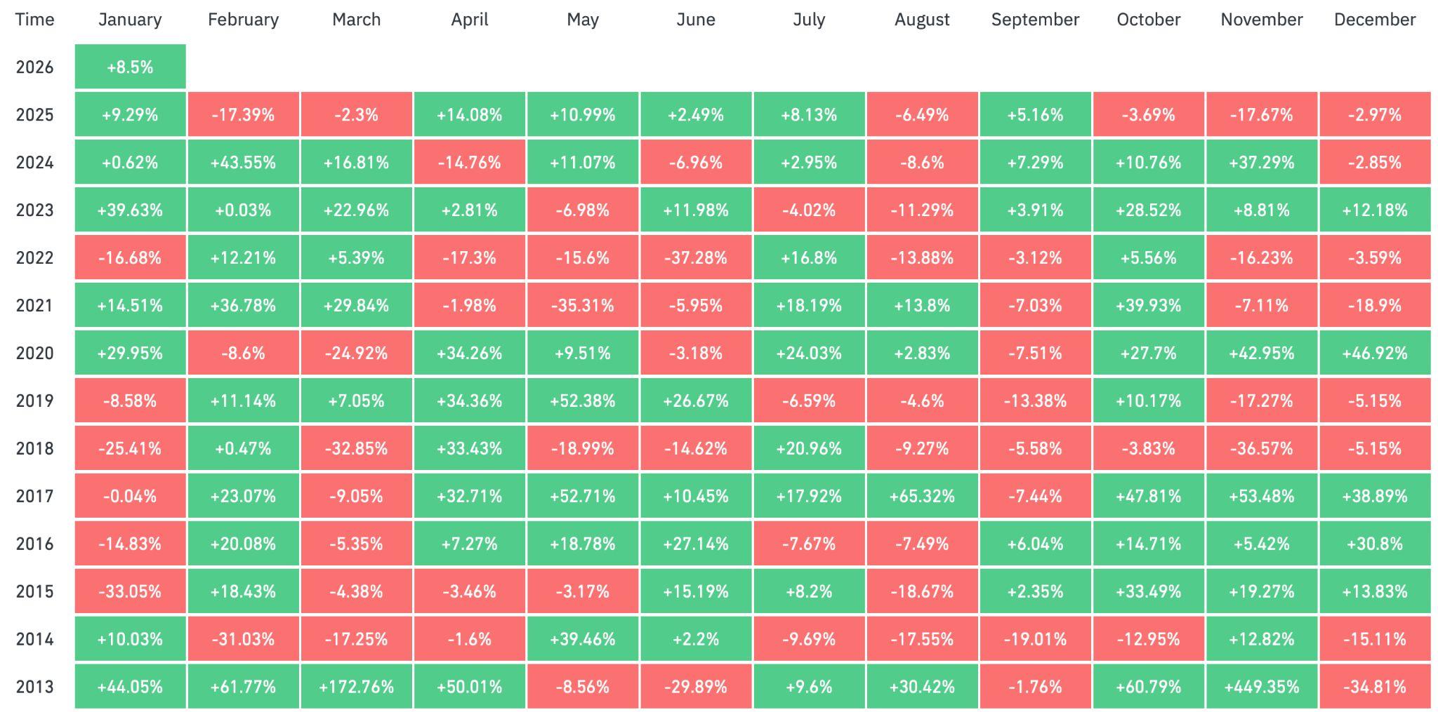
Task: Select the +46.92% December 2020 cell
Action: [1374, 354]
